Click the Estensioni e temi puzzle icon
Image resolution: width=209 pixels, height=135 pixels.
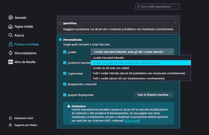point(10,118)
